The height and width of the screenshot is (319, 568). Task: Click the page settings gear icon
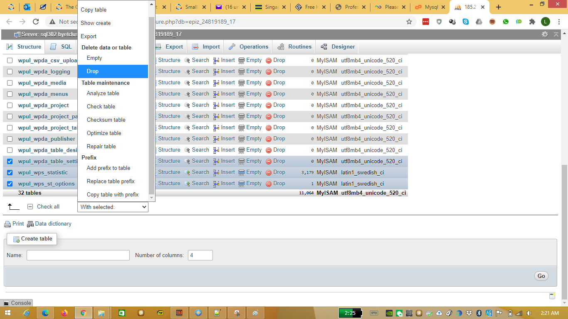pyautogui.click(x=545, y=34)
